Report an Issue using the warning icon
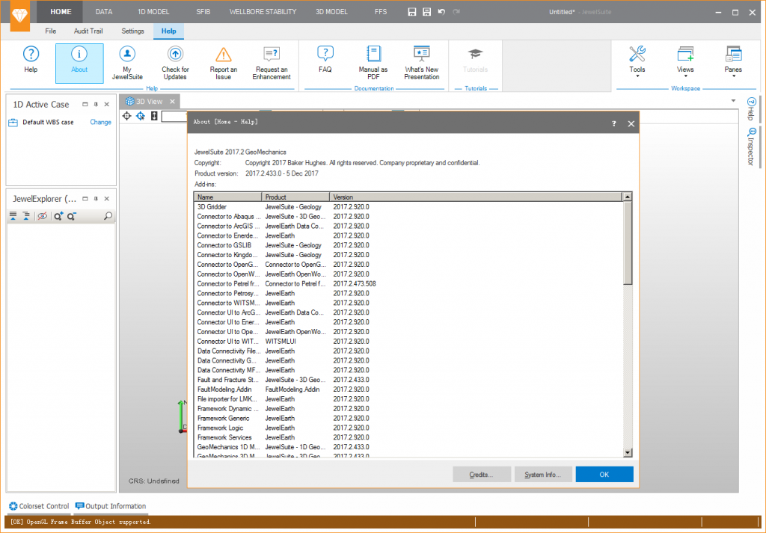This screenshot has width=766, height=533. 223,64
